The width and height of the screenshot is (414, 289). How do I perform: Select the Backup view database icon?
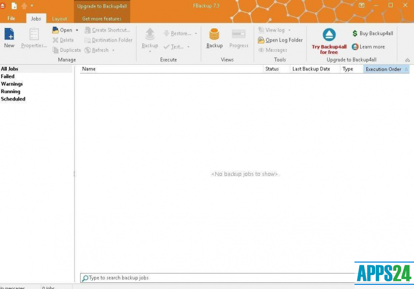[214, 34]
